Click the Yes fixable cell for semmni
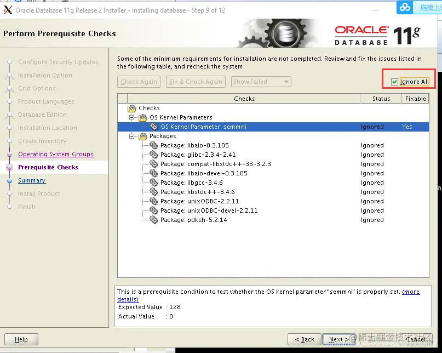This screenshot has width=442, height=353. (x=407, y=127)
